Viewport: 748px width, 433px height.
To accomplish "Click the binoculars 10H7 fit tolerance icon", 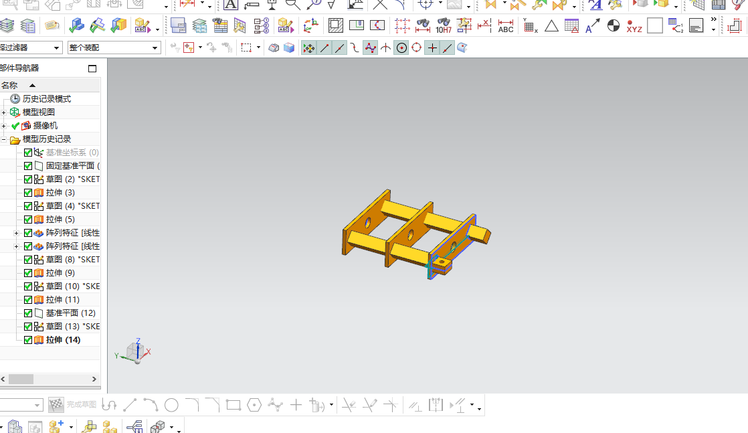I will tap(444, 26).
